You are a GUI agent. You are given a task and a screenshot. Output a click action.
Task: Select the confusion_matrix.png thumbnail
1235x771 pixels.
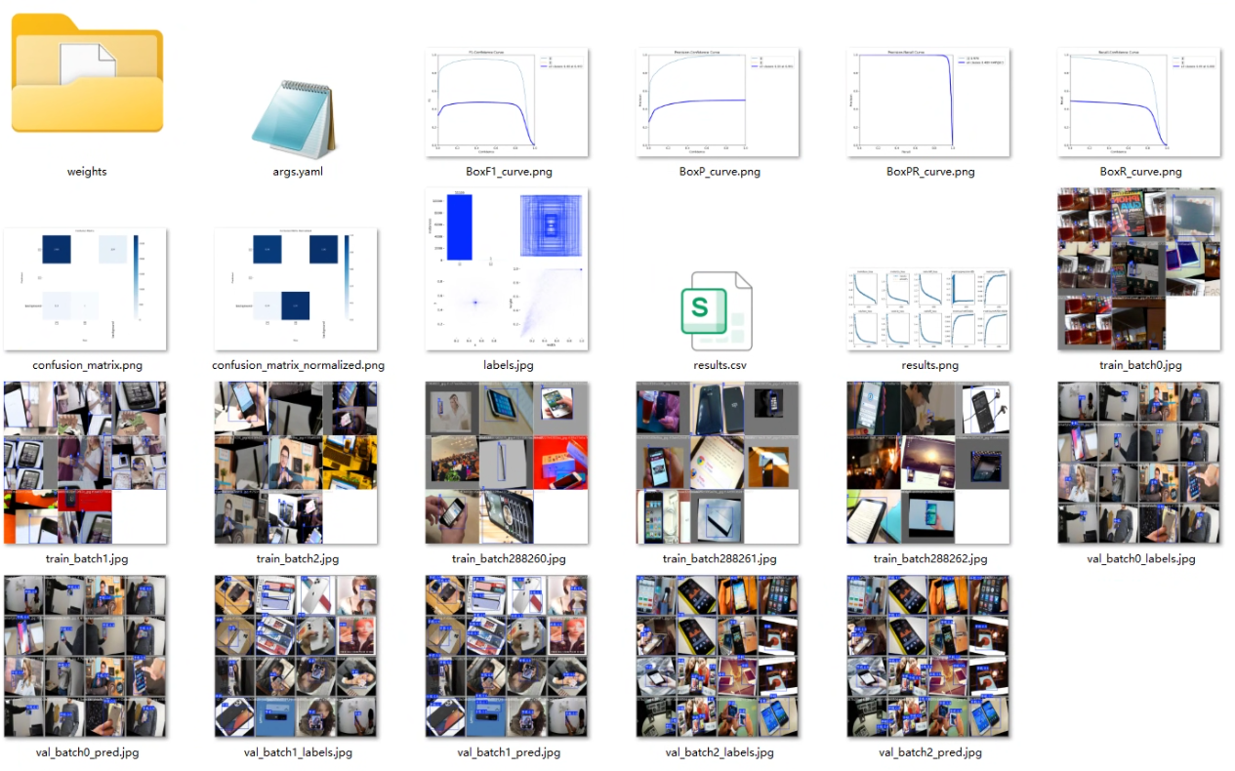(x=86, y=290)
